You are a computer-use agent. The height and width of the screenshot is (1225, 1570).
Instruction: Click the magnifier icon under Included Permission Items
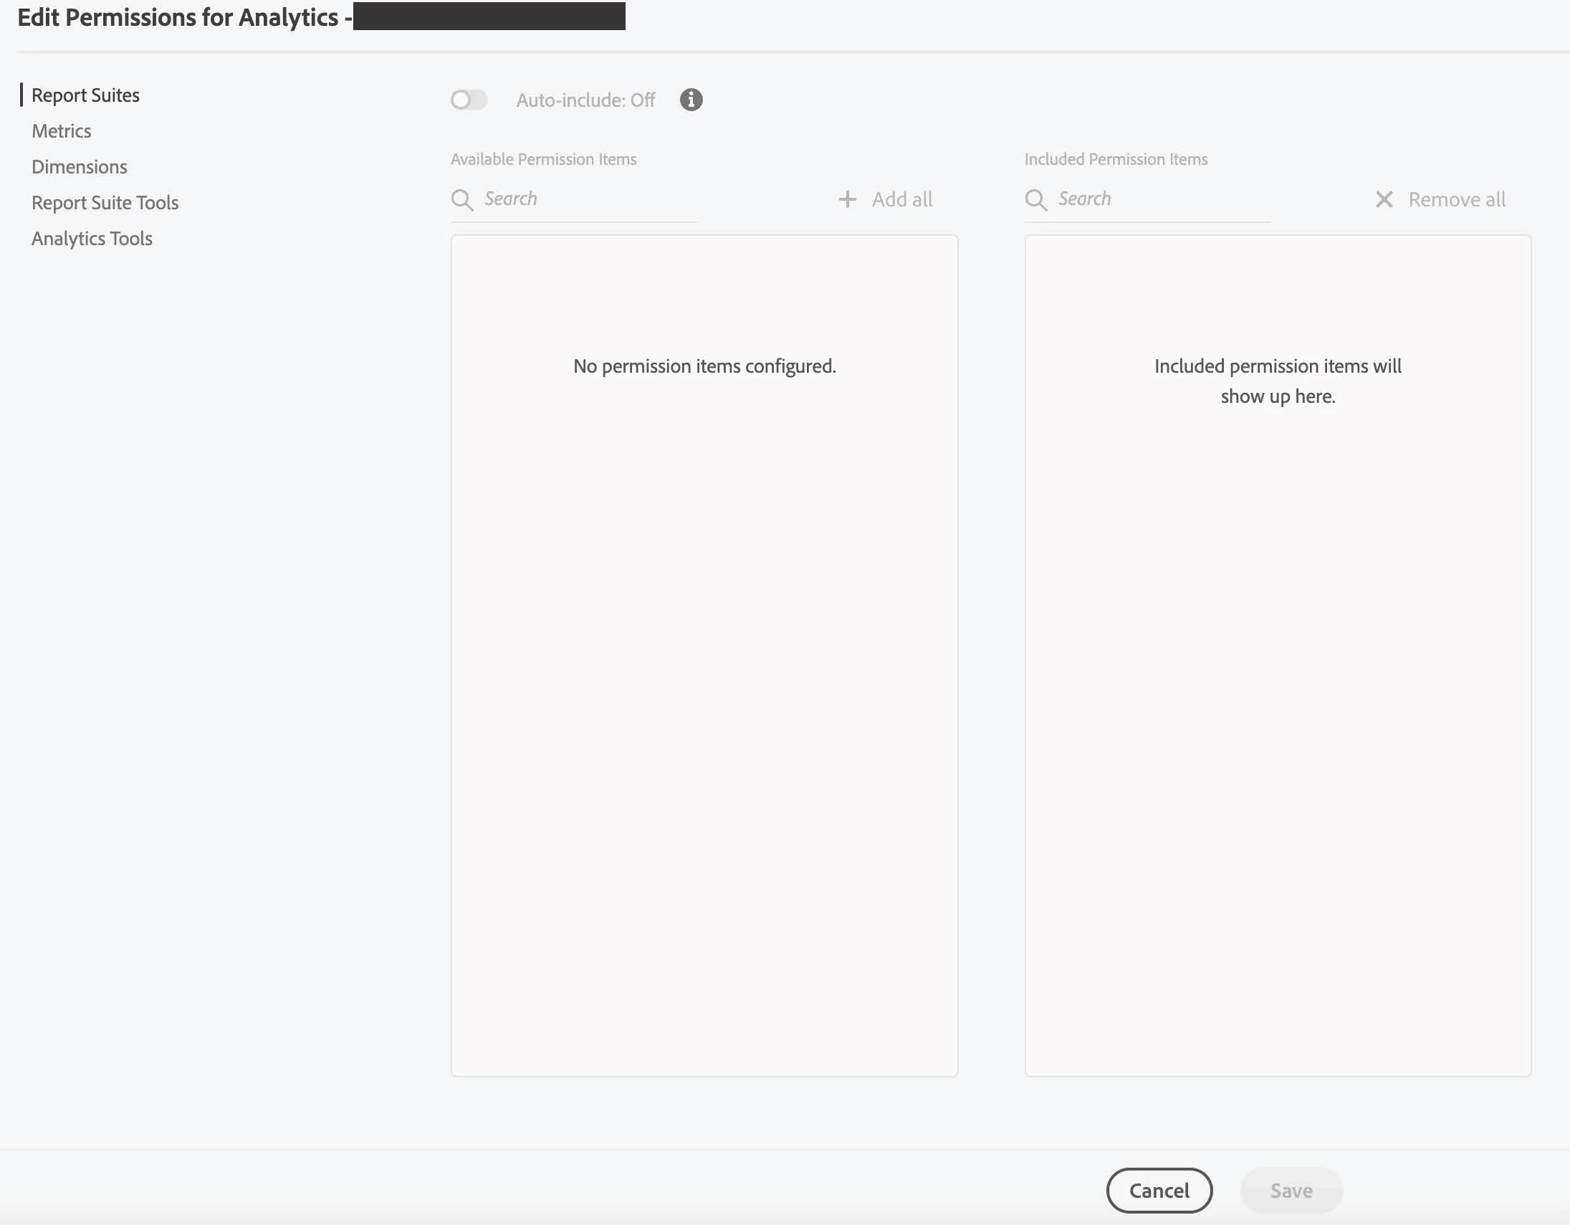pyautogui.click(x=1035, y=200)
